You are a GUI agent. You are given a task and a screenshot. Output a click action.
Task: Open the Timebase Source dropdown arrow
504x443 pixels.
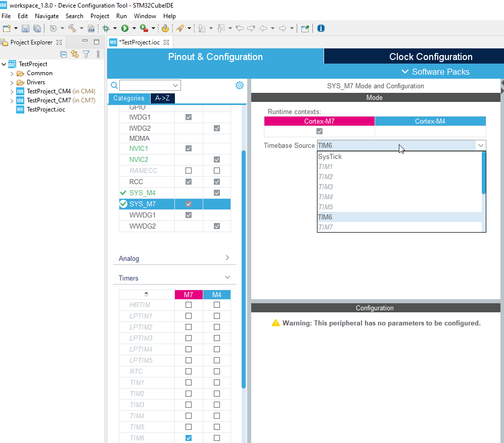pos(481,145)
